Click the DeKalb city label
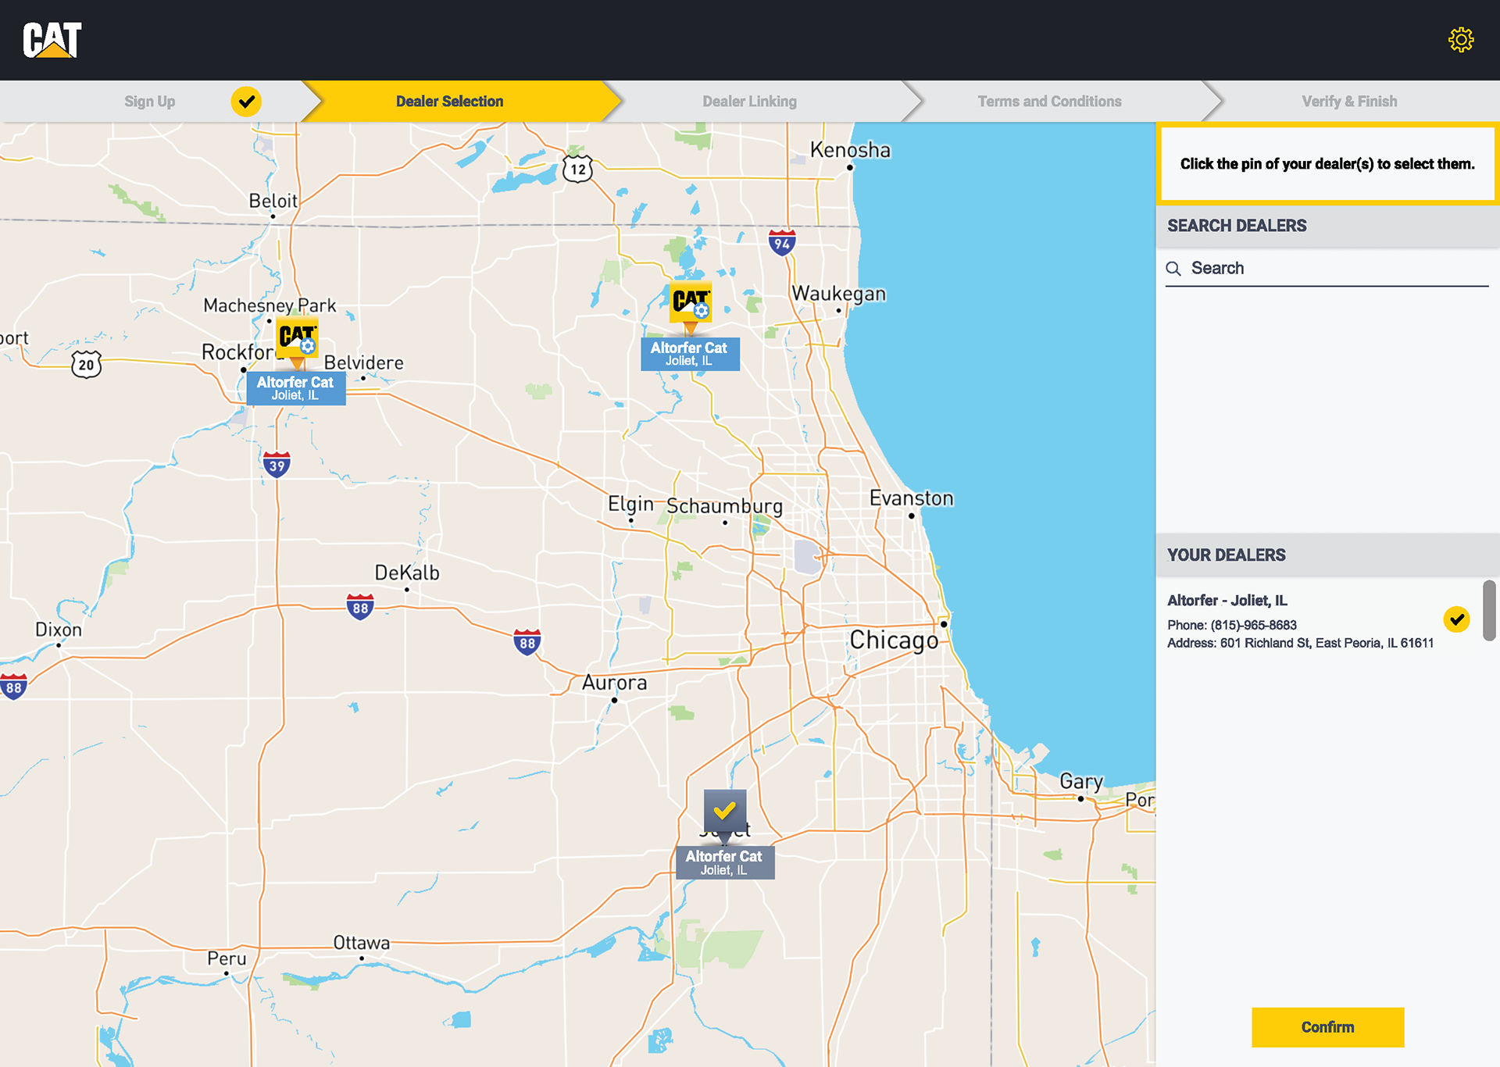1500x1067 pixels. 407,573
